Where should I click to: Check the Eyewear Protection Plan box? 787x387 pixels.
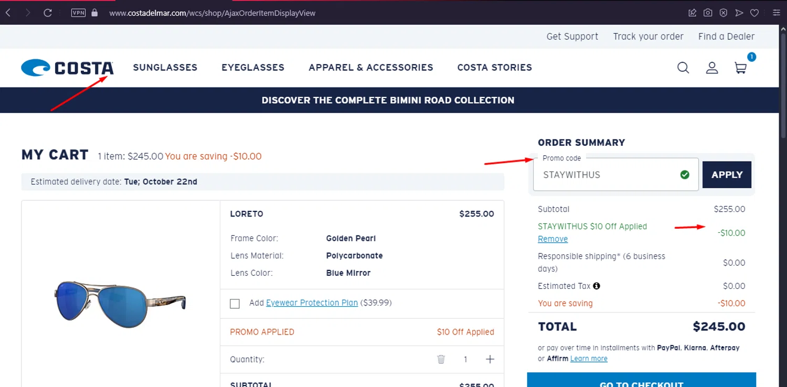235,304
